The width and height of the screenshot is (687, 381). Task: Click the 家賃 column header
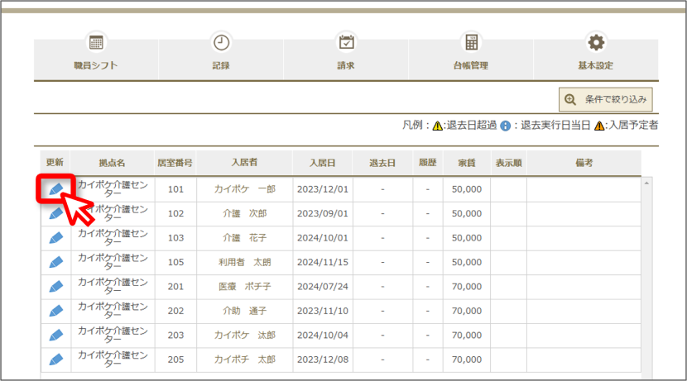click(467, 163)
